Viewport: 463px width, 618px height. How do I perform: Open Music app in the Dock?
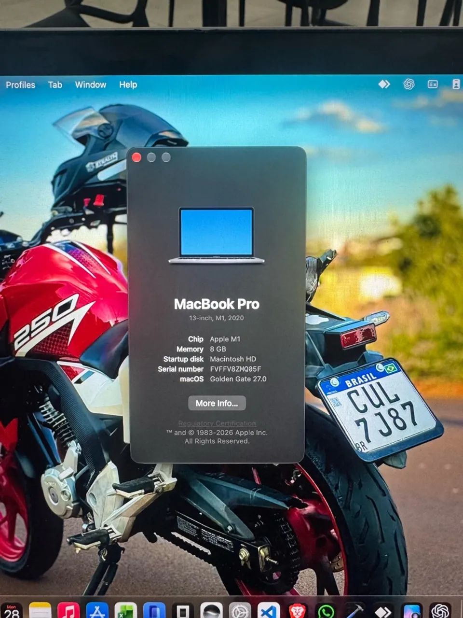68,610
